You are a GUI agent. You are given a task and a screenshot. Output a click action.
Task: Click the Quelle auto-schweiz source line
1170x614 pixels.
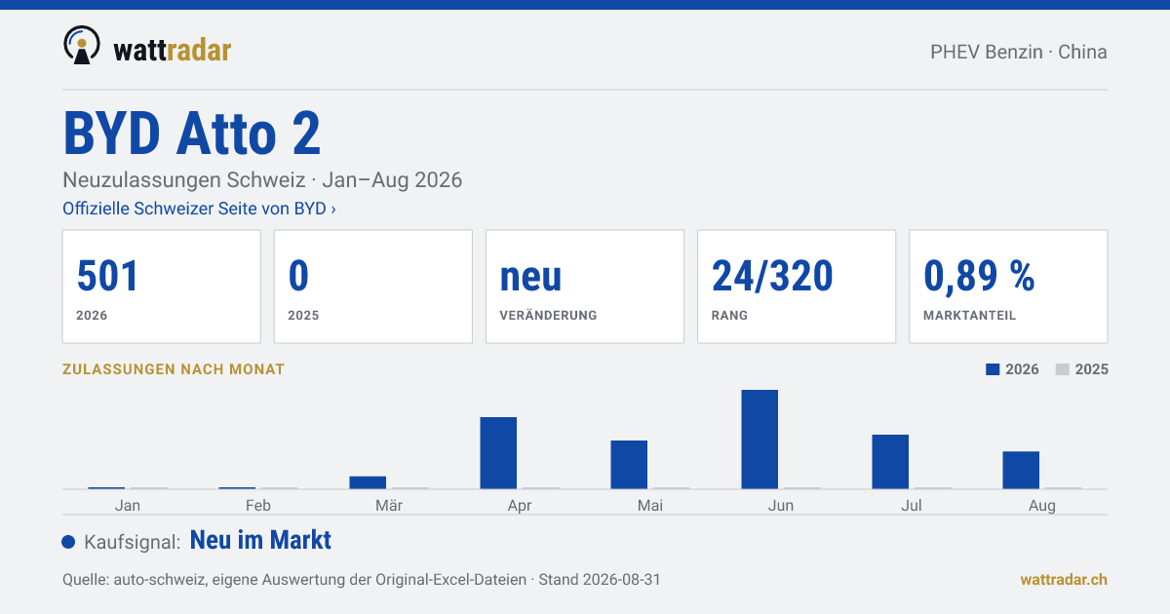[362, 579]
